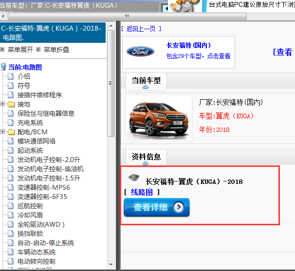This screenshot has height=271, width=295.
Task: Click the 长安福特-翼虎 (KUGA) -2018 title
Action: coord(194,181)
